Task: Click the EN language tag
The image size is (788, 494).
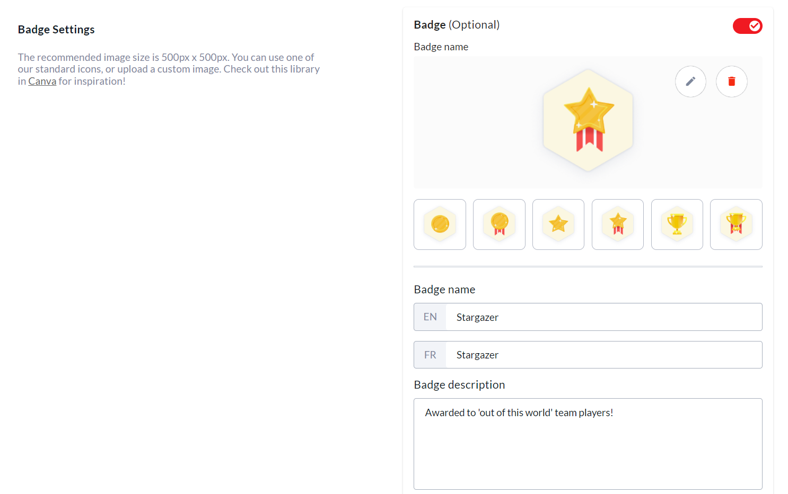Action: click(x=430, y=317)
